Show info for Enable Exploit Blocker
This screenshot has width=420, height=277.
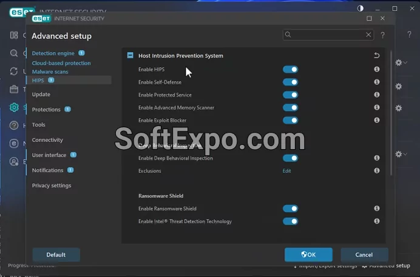377,120
